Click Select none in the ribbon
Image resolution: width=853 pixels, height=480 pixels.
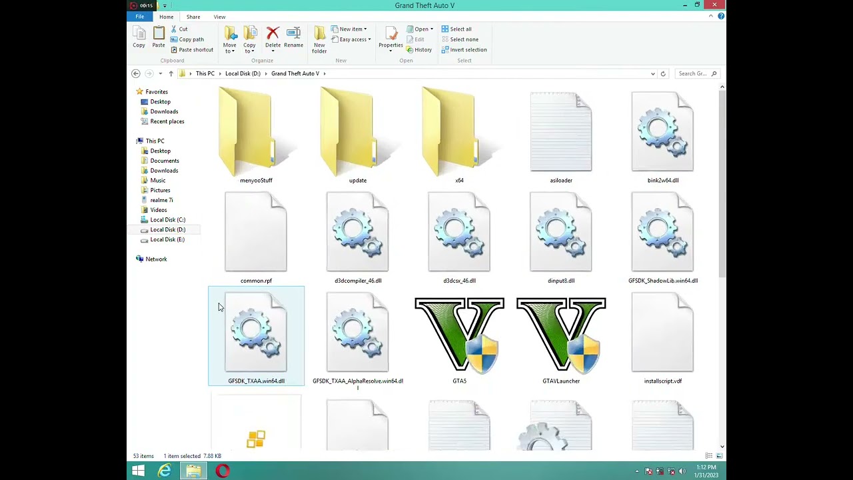(459, 39)
